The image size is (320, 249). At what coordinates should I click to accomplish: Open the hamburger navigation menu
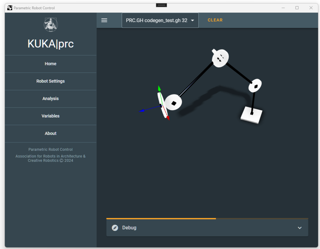coord(104,20)
